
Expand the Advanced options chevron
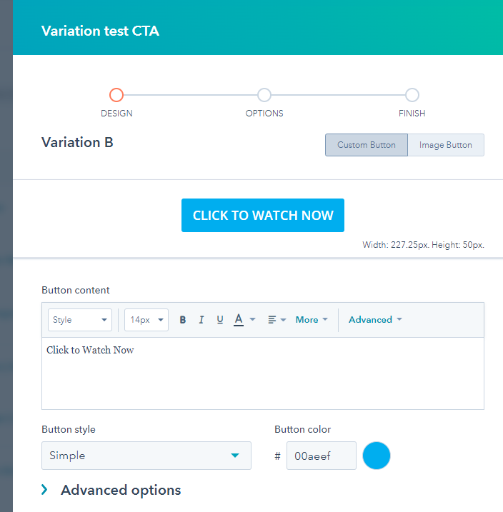coord(44,489)
